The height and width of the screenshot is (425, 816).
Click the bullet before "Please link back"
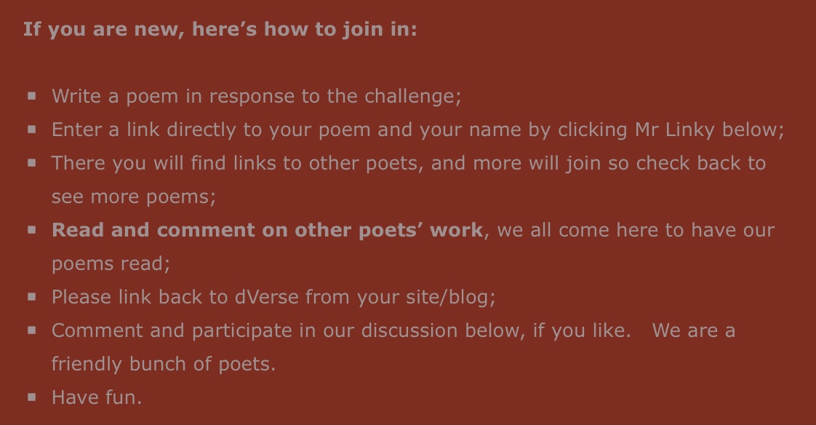coord(32,296)
